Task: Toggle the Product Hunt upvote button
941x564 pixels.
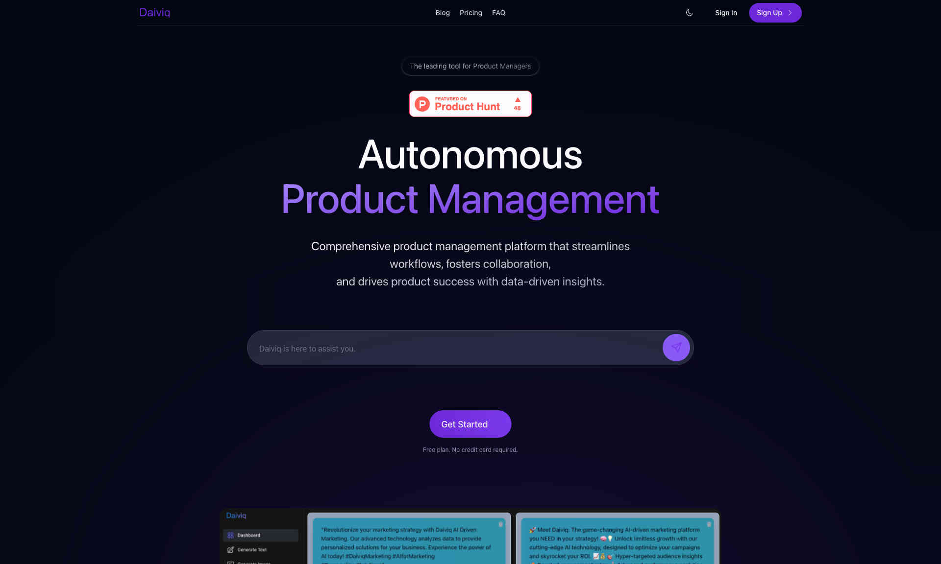Action: tap(518, 103)
